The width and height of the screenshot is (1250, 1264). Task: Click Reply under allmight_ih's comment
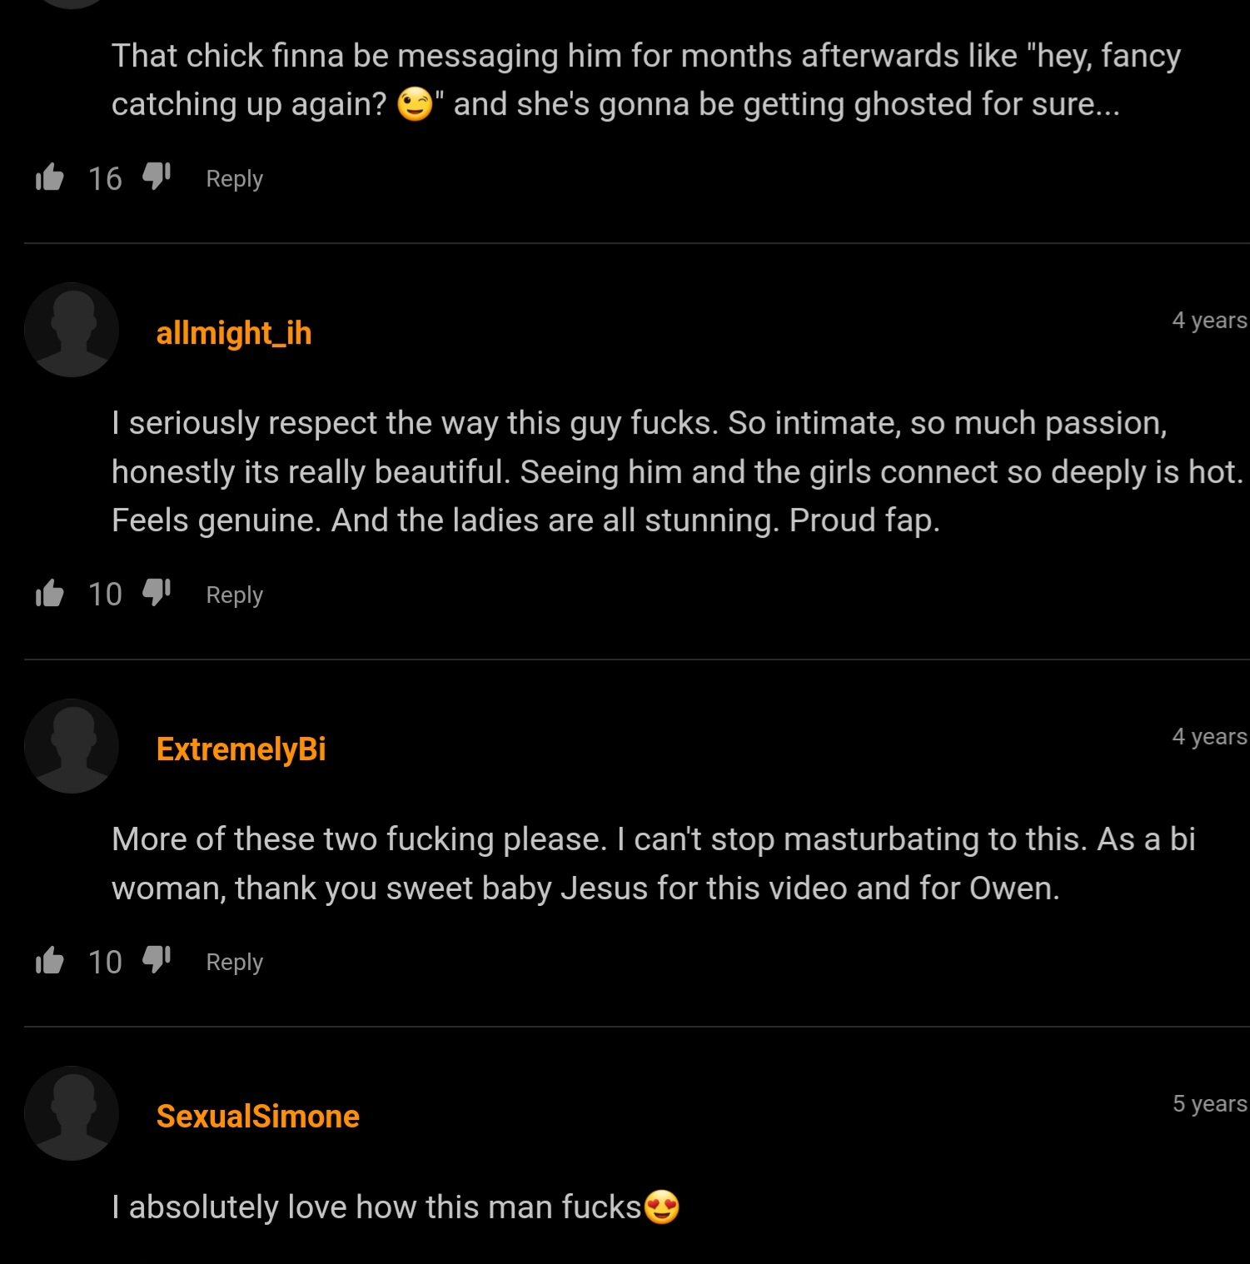(234, 595)
